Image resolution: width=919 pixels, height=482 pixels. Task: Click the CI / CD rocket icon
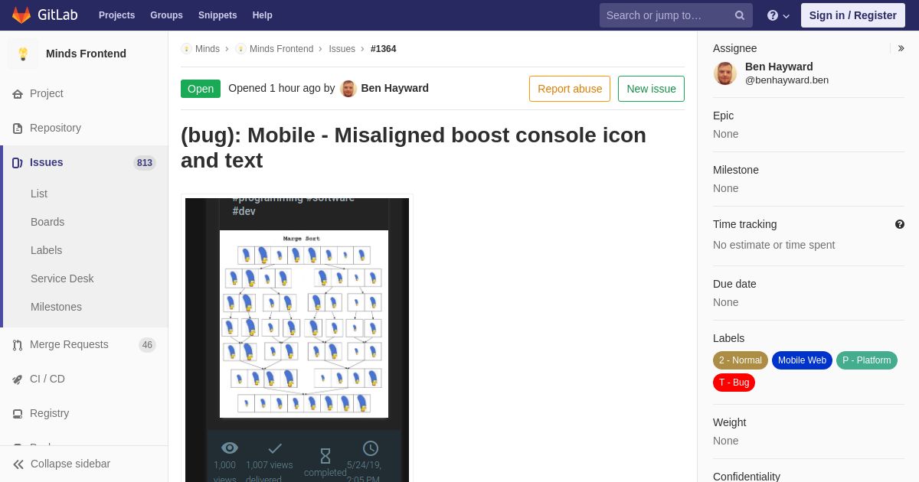pos(18,379)
